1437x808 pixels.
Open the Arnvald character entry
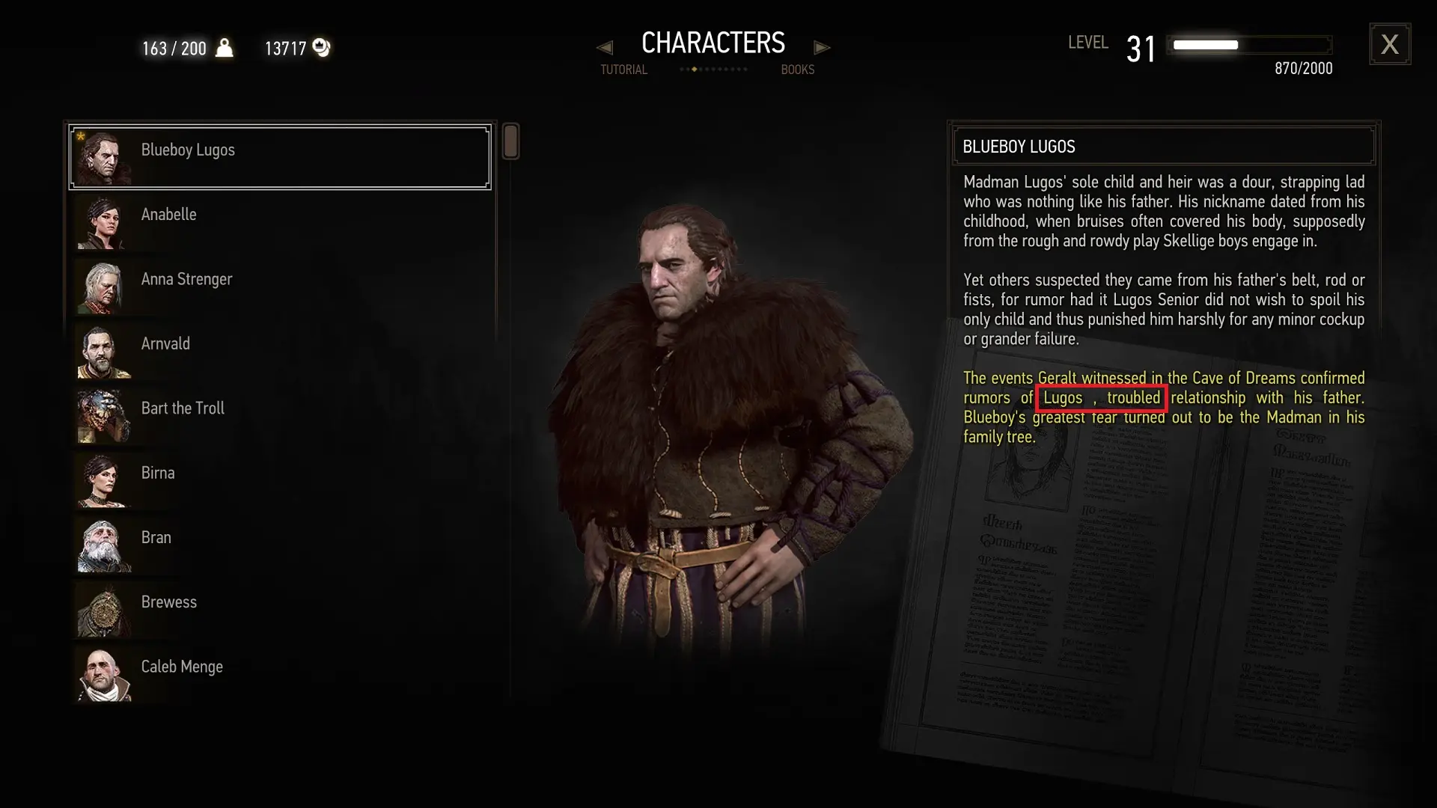click(x=281, y=352)
